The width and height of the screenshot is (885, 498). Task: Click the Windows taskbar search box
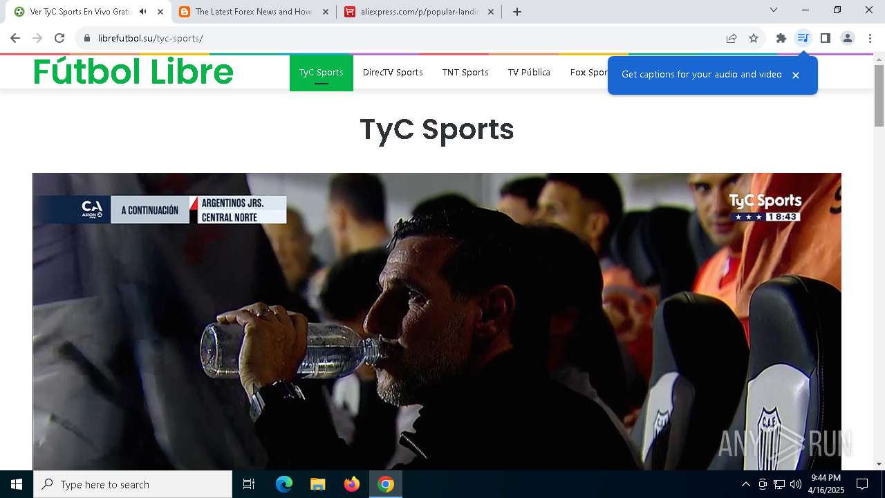[x=133, y=484]
